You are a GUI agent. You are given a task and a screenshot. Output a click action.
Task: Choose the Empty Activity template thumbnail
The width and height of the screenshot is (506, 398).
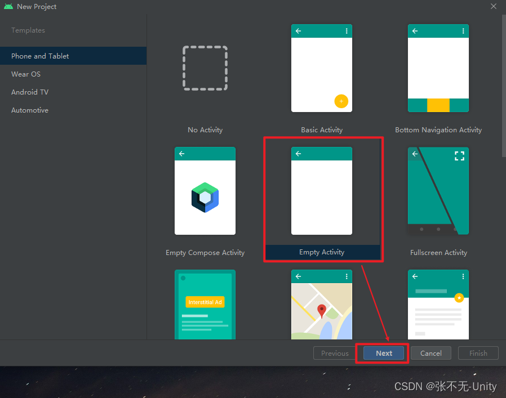322,191
